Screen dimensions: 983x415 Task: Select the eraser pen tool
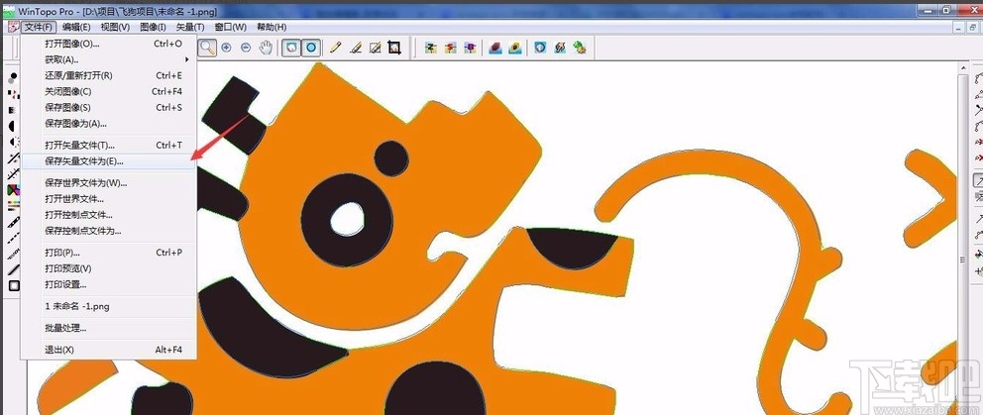356,48
